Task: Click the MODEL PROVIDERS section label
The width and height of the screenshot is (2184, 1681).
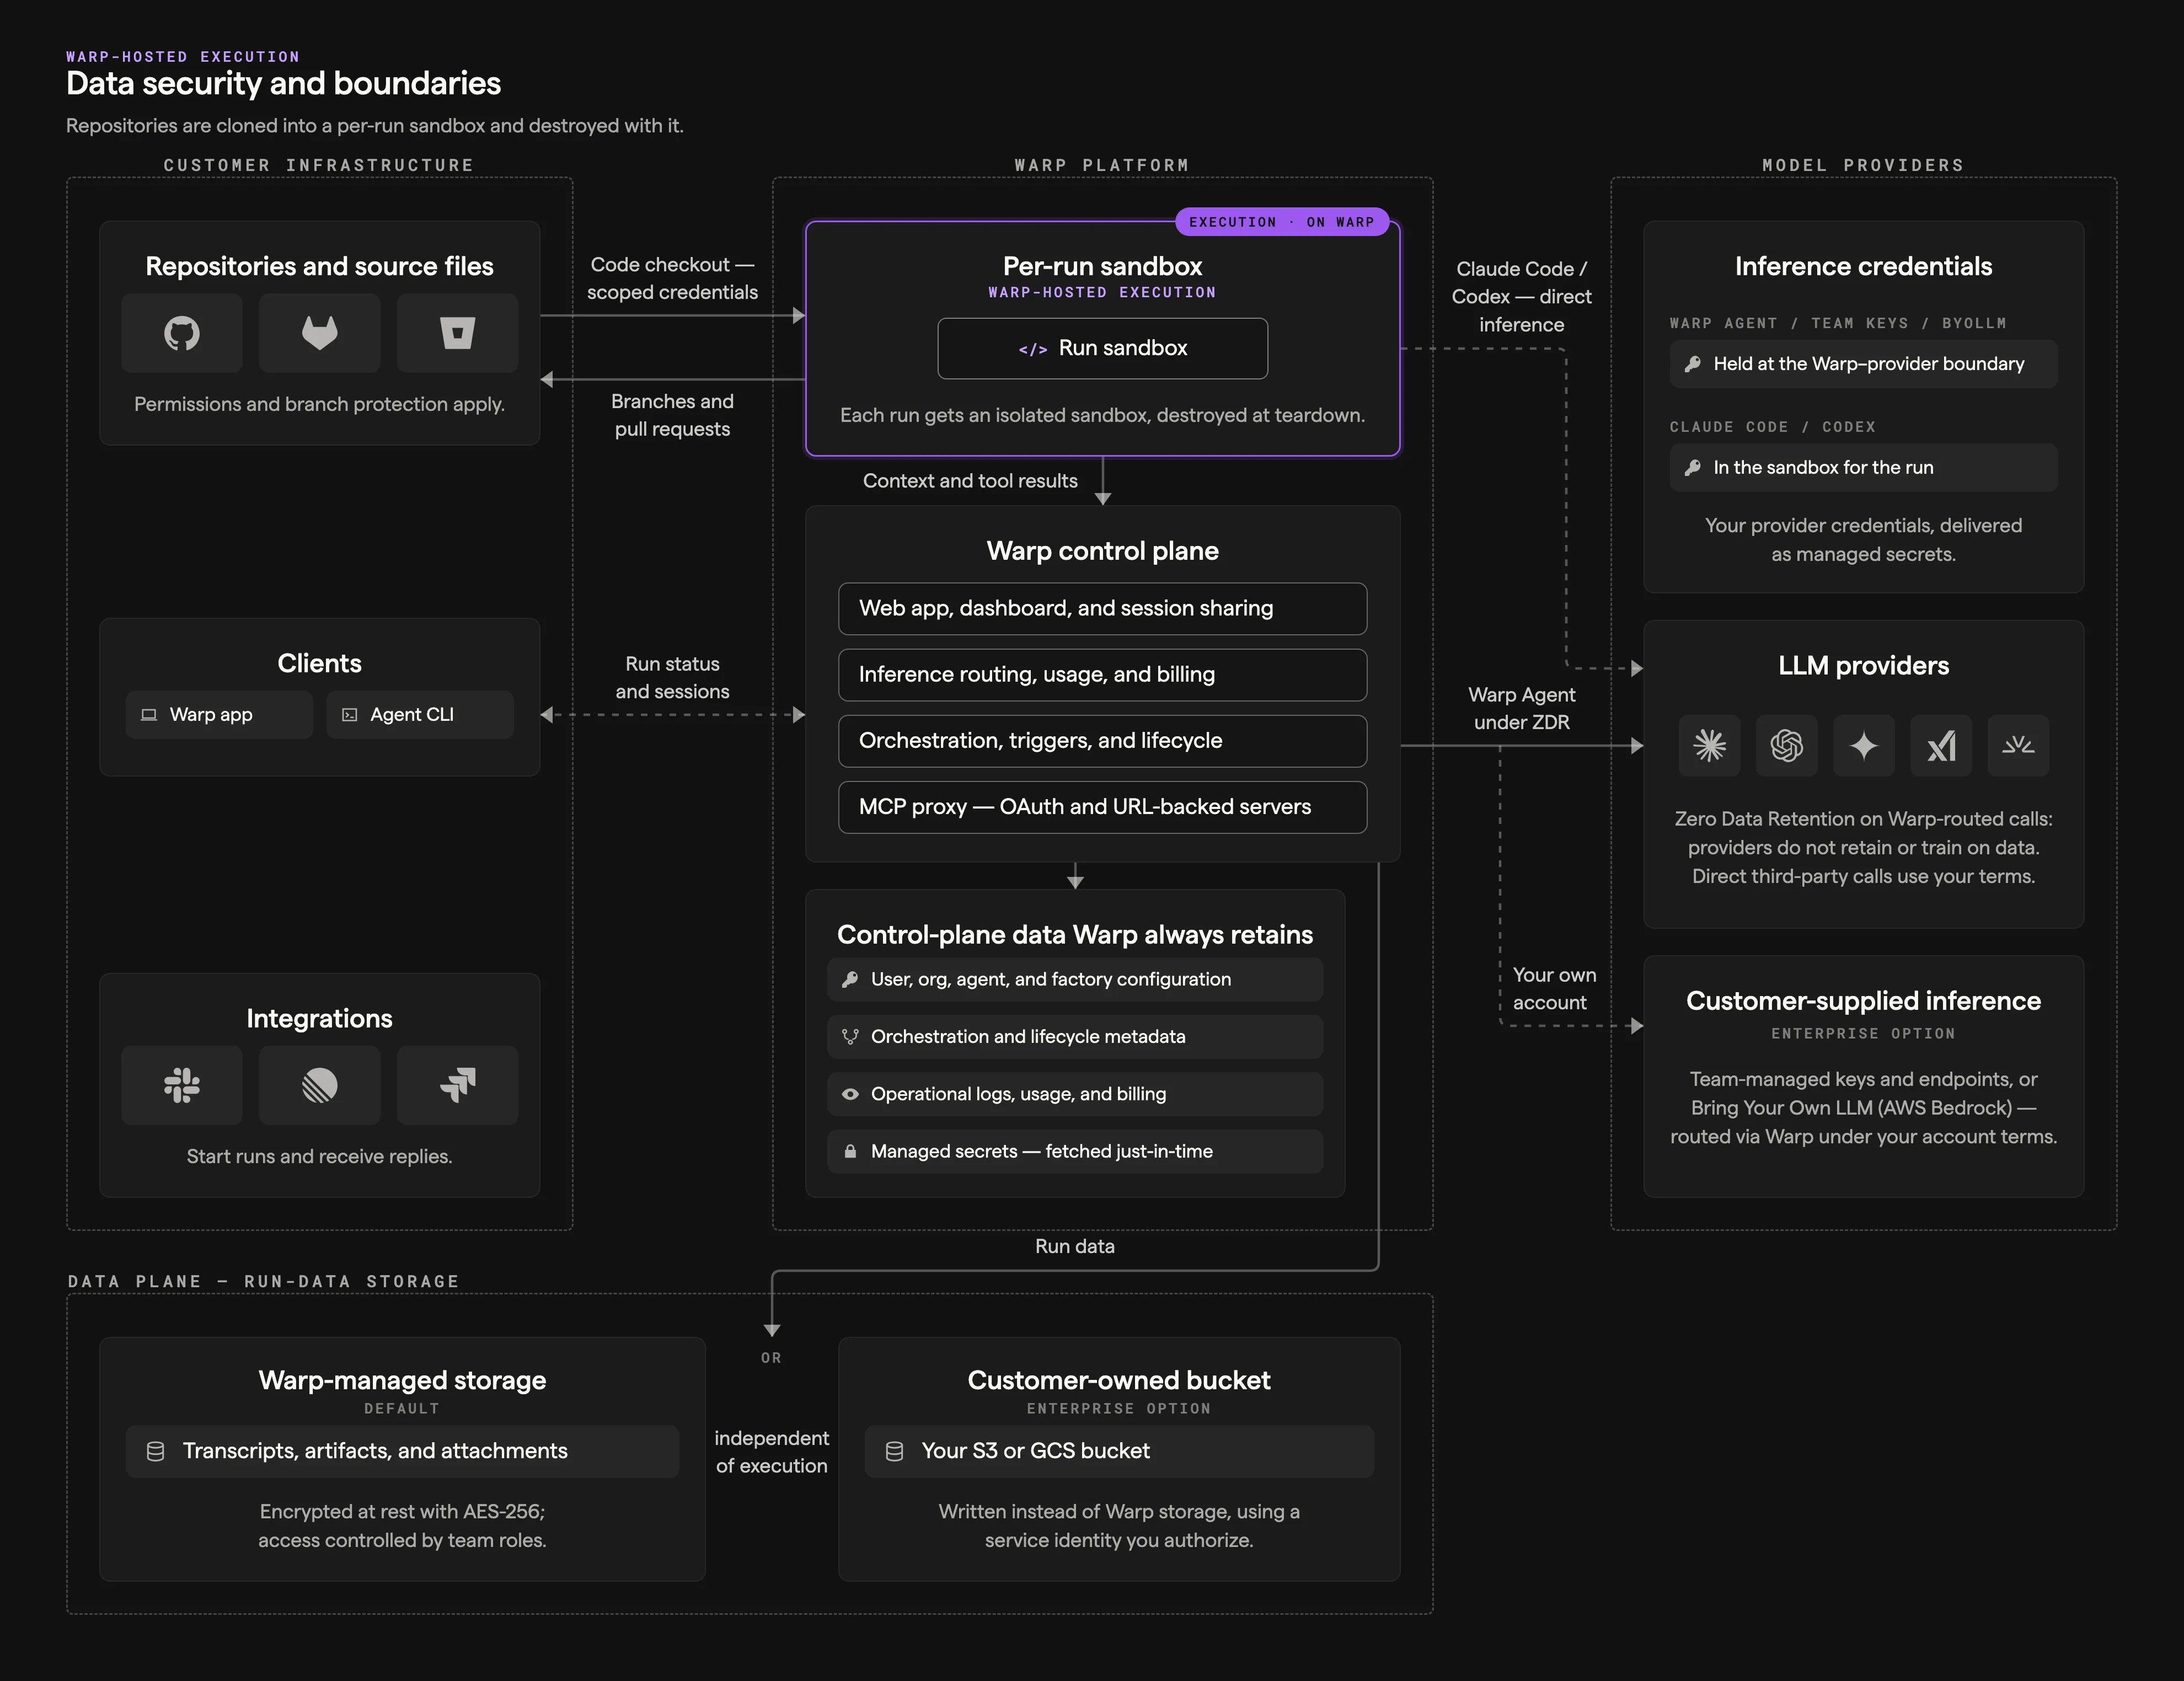Action: coord(1863,165)
